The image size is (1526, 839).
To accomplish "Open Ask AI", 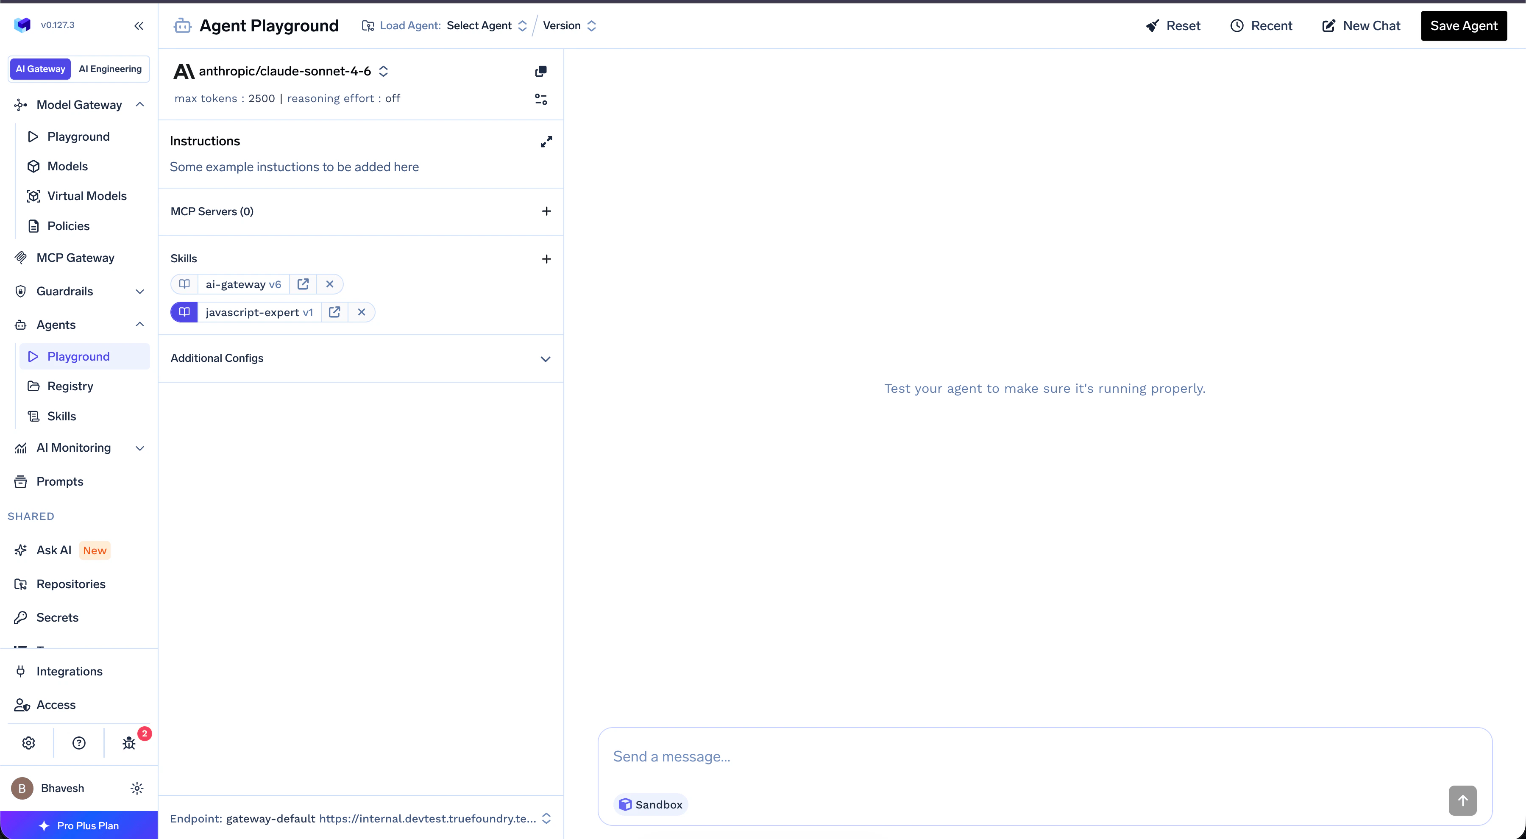I will pos(79,550).
